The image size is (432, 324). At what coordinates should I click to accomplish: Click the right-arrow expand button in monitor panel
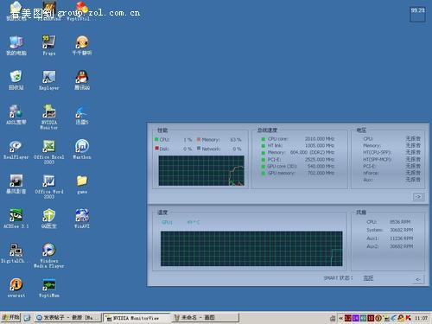click(418, 197)
